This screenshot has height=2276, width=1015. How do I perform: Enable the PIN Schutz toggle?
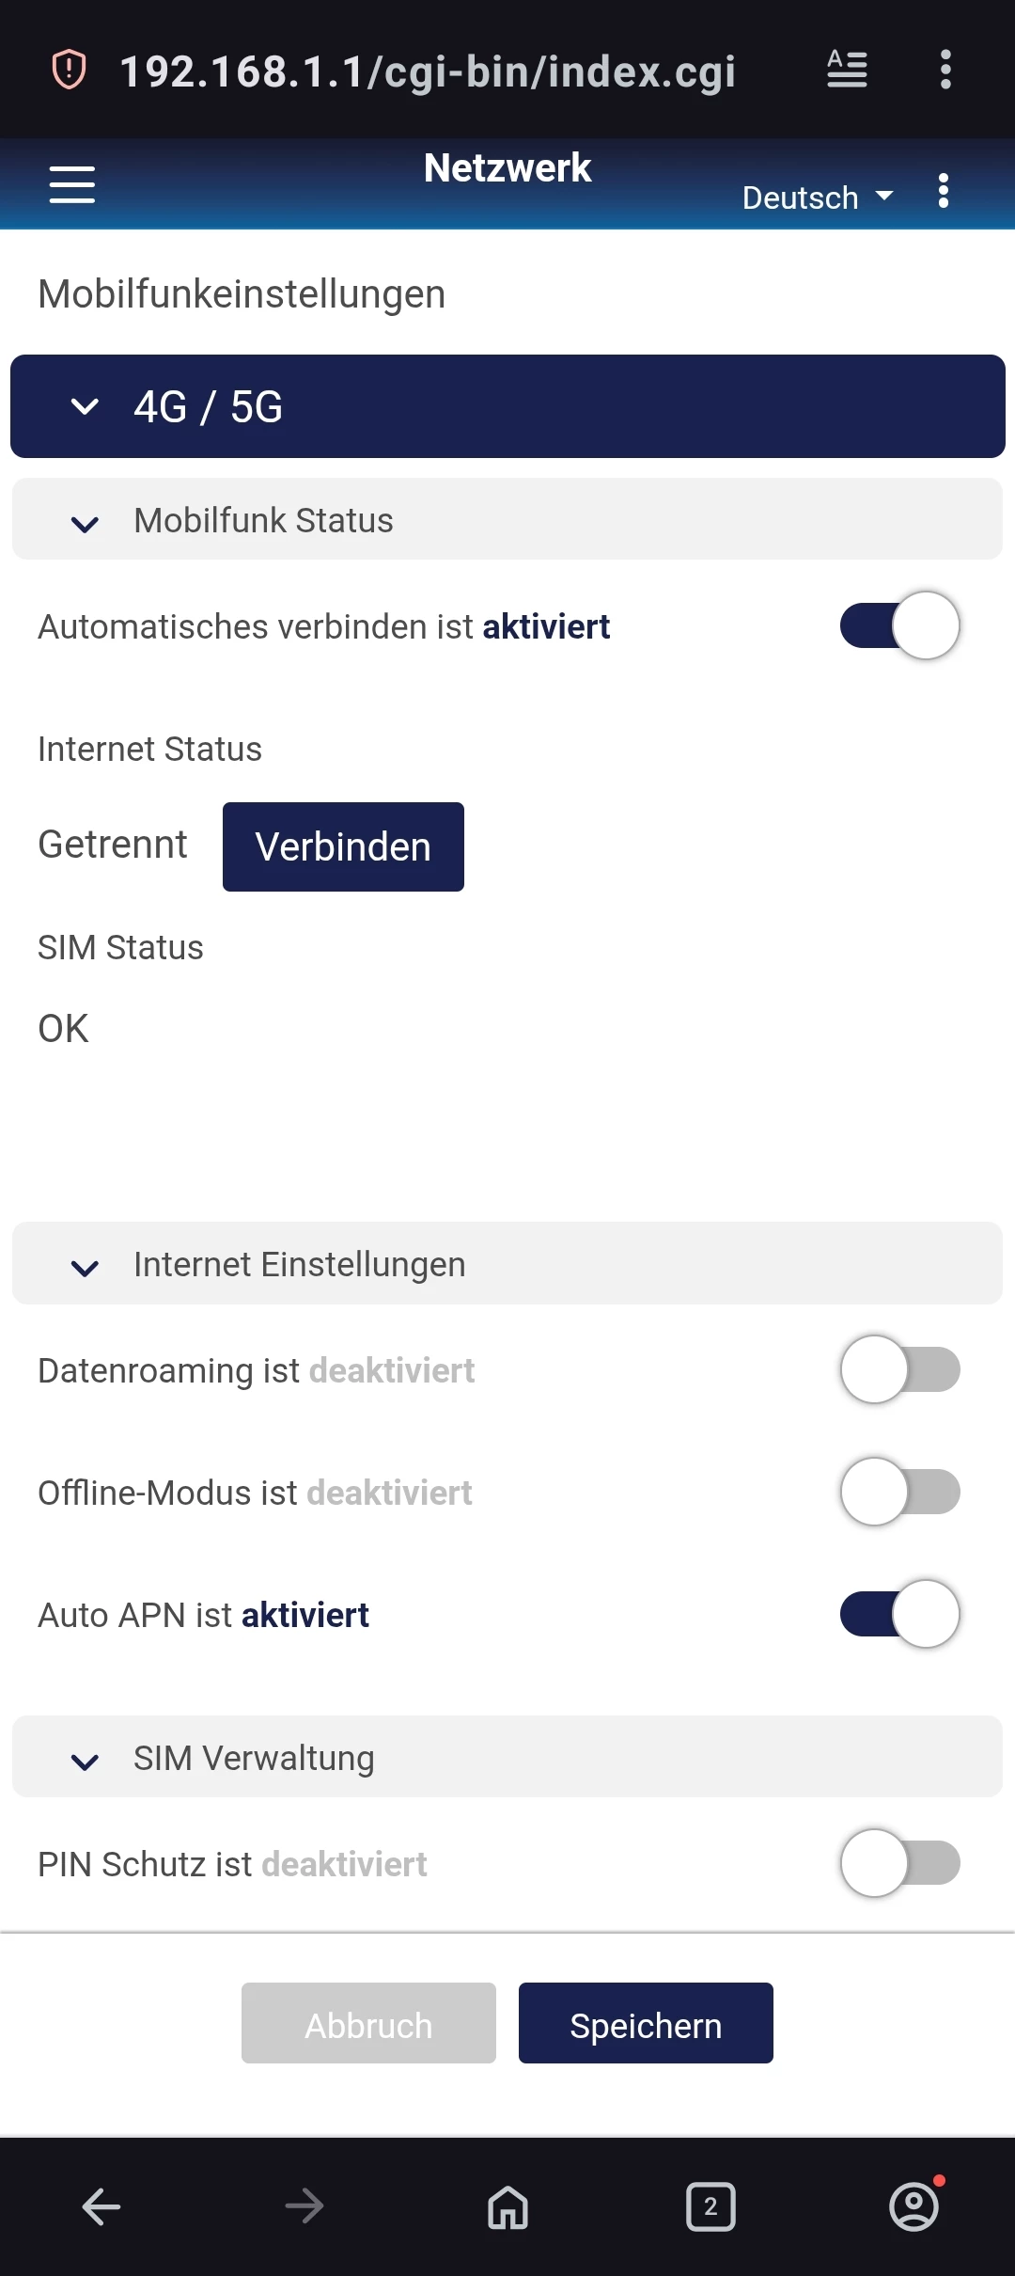coord(899,1863)
